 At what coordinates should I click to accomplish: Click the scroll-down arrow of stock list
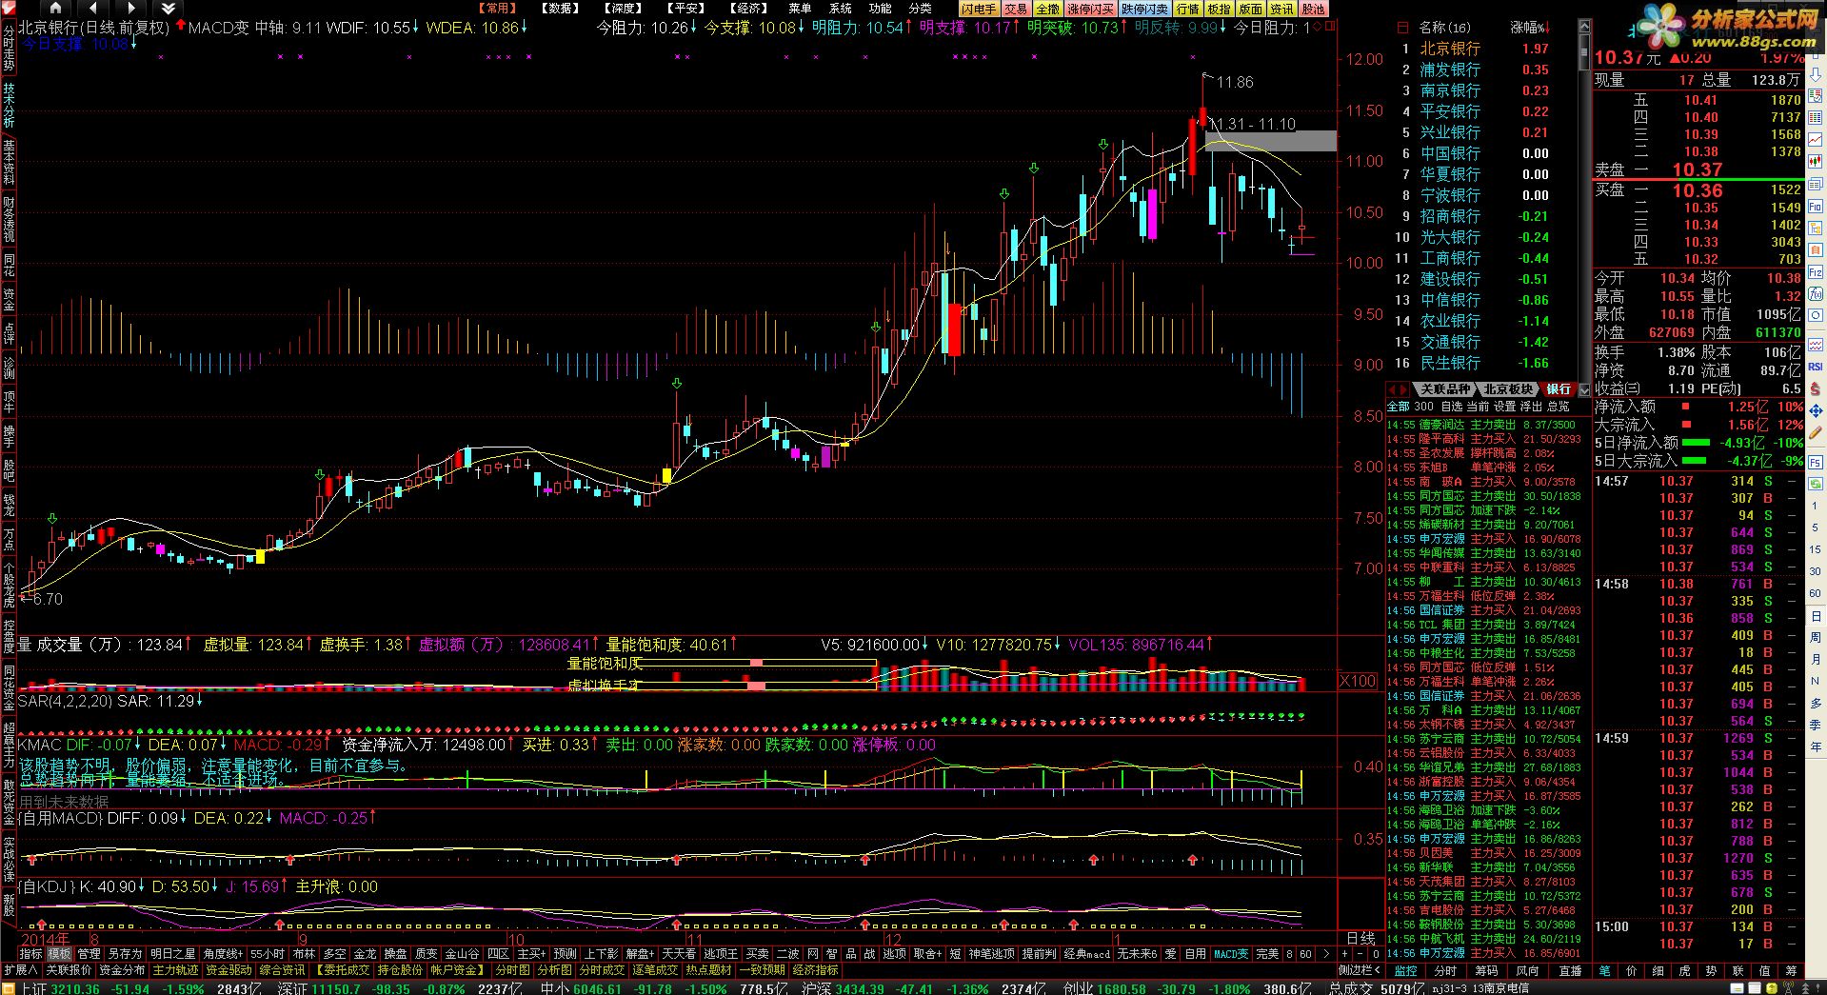[1584, 389]
